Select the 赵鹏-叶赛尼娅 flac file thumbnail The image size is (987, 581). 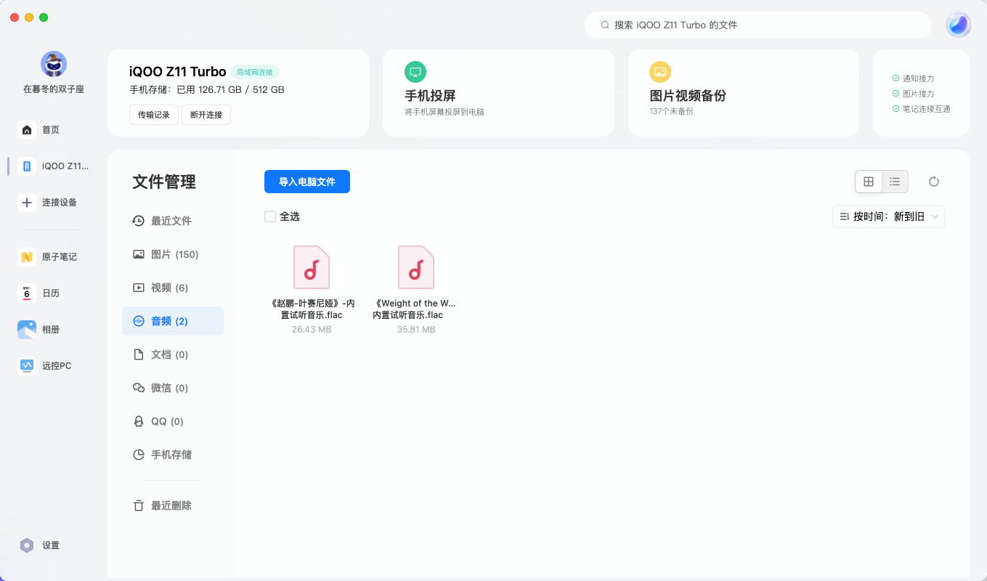(x=312, y=267)
